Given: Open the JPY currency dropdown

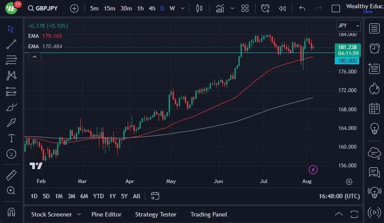Looking at the screenshot, I should [x=348, y=26].
